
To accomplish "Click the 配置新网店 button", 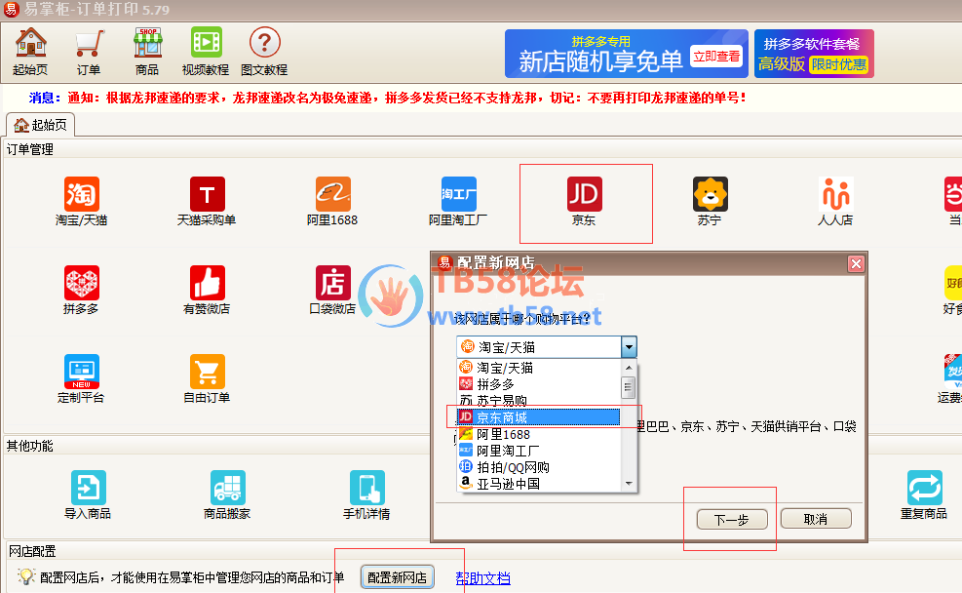I will click(x=397, y=577).
